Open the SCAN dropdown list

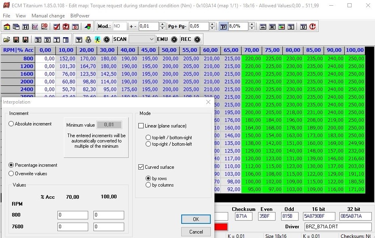[152, 39]
